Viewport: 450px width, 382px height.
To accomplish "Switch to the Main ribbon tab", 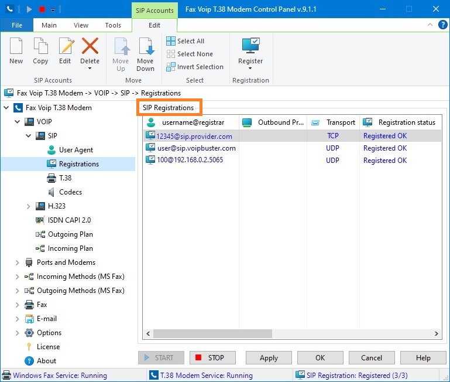I will (x=49, y=25).
